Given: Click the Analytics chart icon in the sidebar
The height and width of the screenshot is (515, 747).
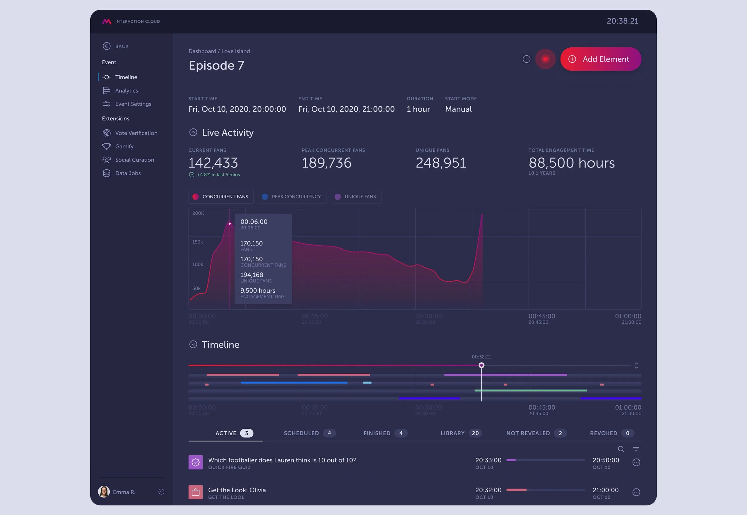Looking at the screenshot, I should [106, 91].
